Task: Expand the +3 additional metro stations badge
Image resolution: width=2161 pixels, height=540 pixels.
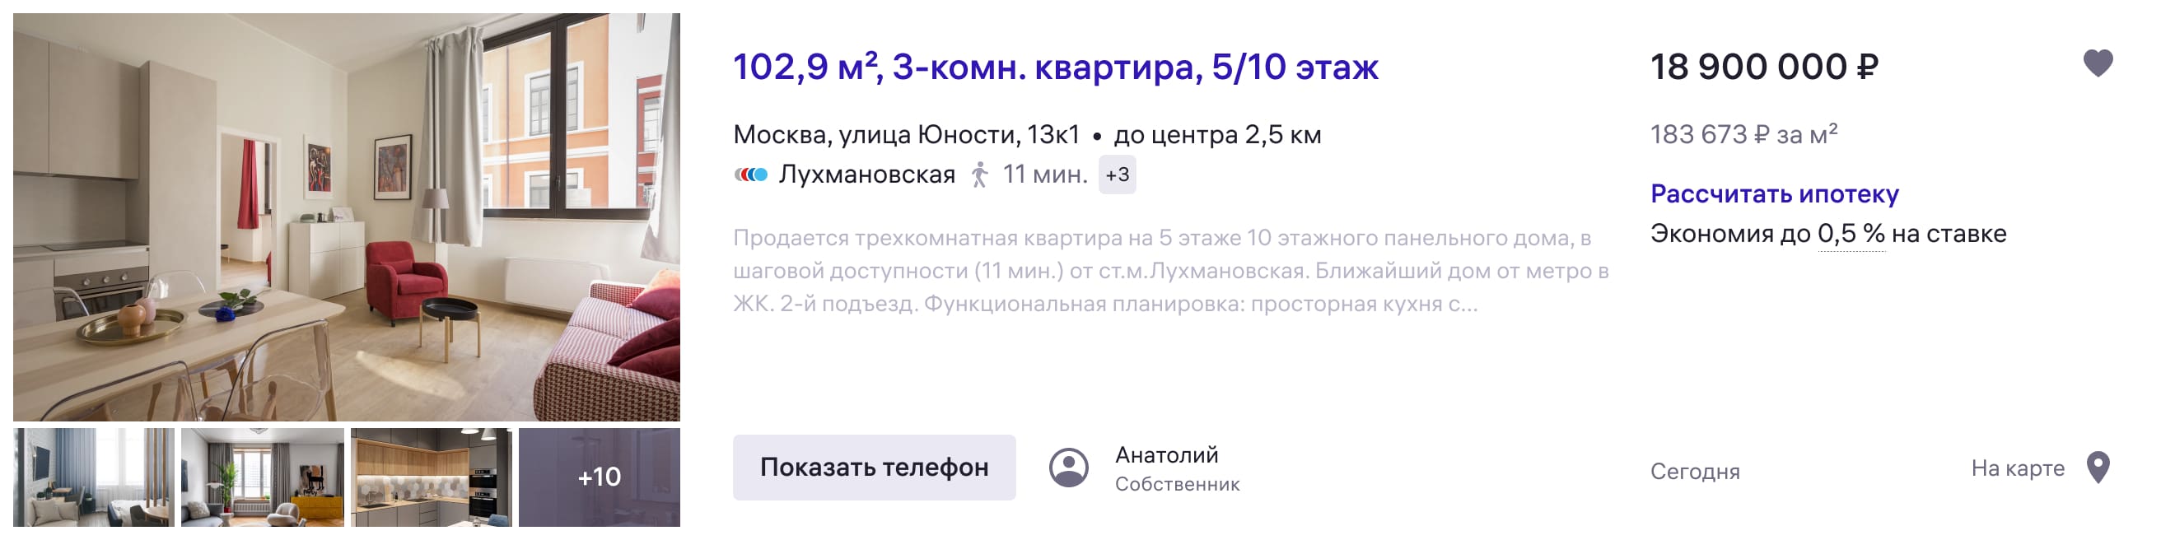Action: pos(1117,175)
